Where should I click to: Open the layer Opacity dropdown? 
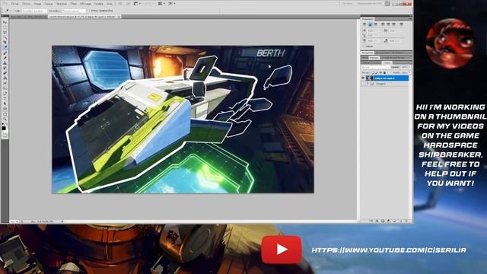(x=409, y=67)
